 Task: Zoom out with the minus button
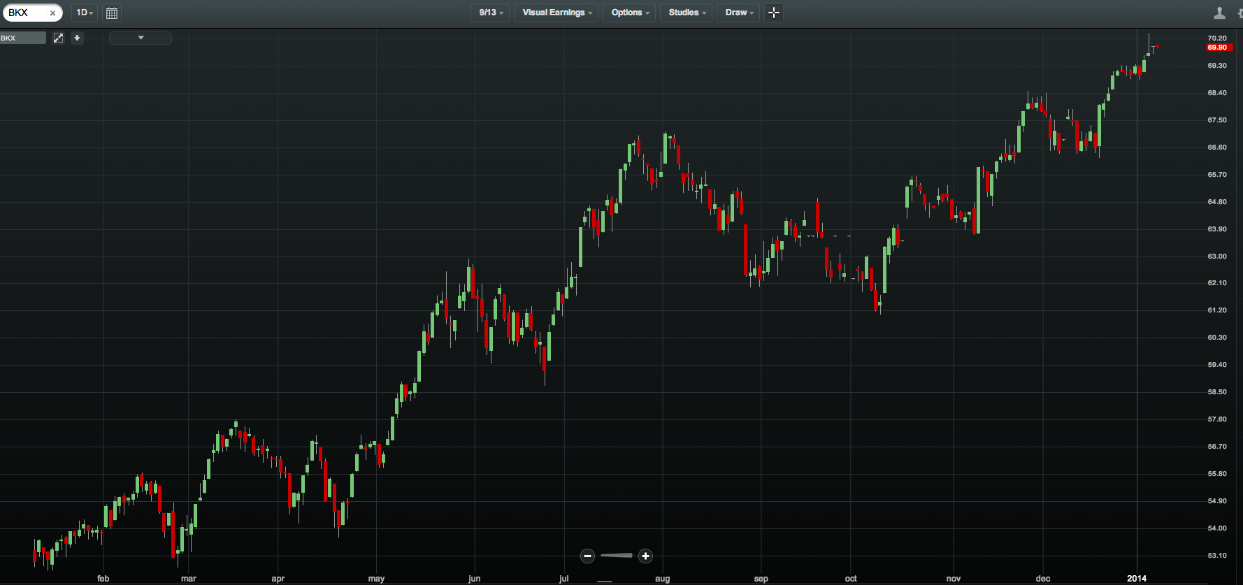coord(587,556)
